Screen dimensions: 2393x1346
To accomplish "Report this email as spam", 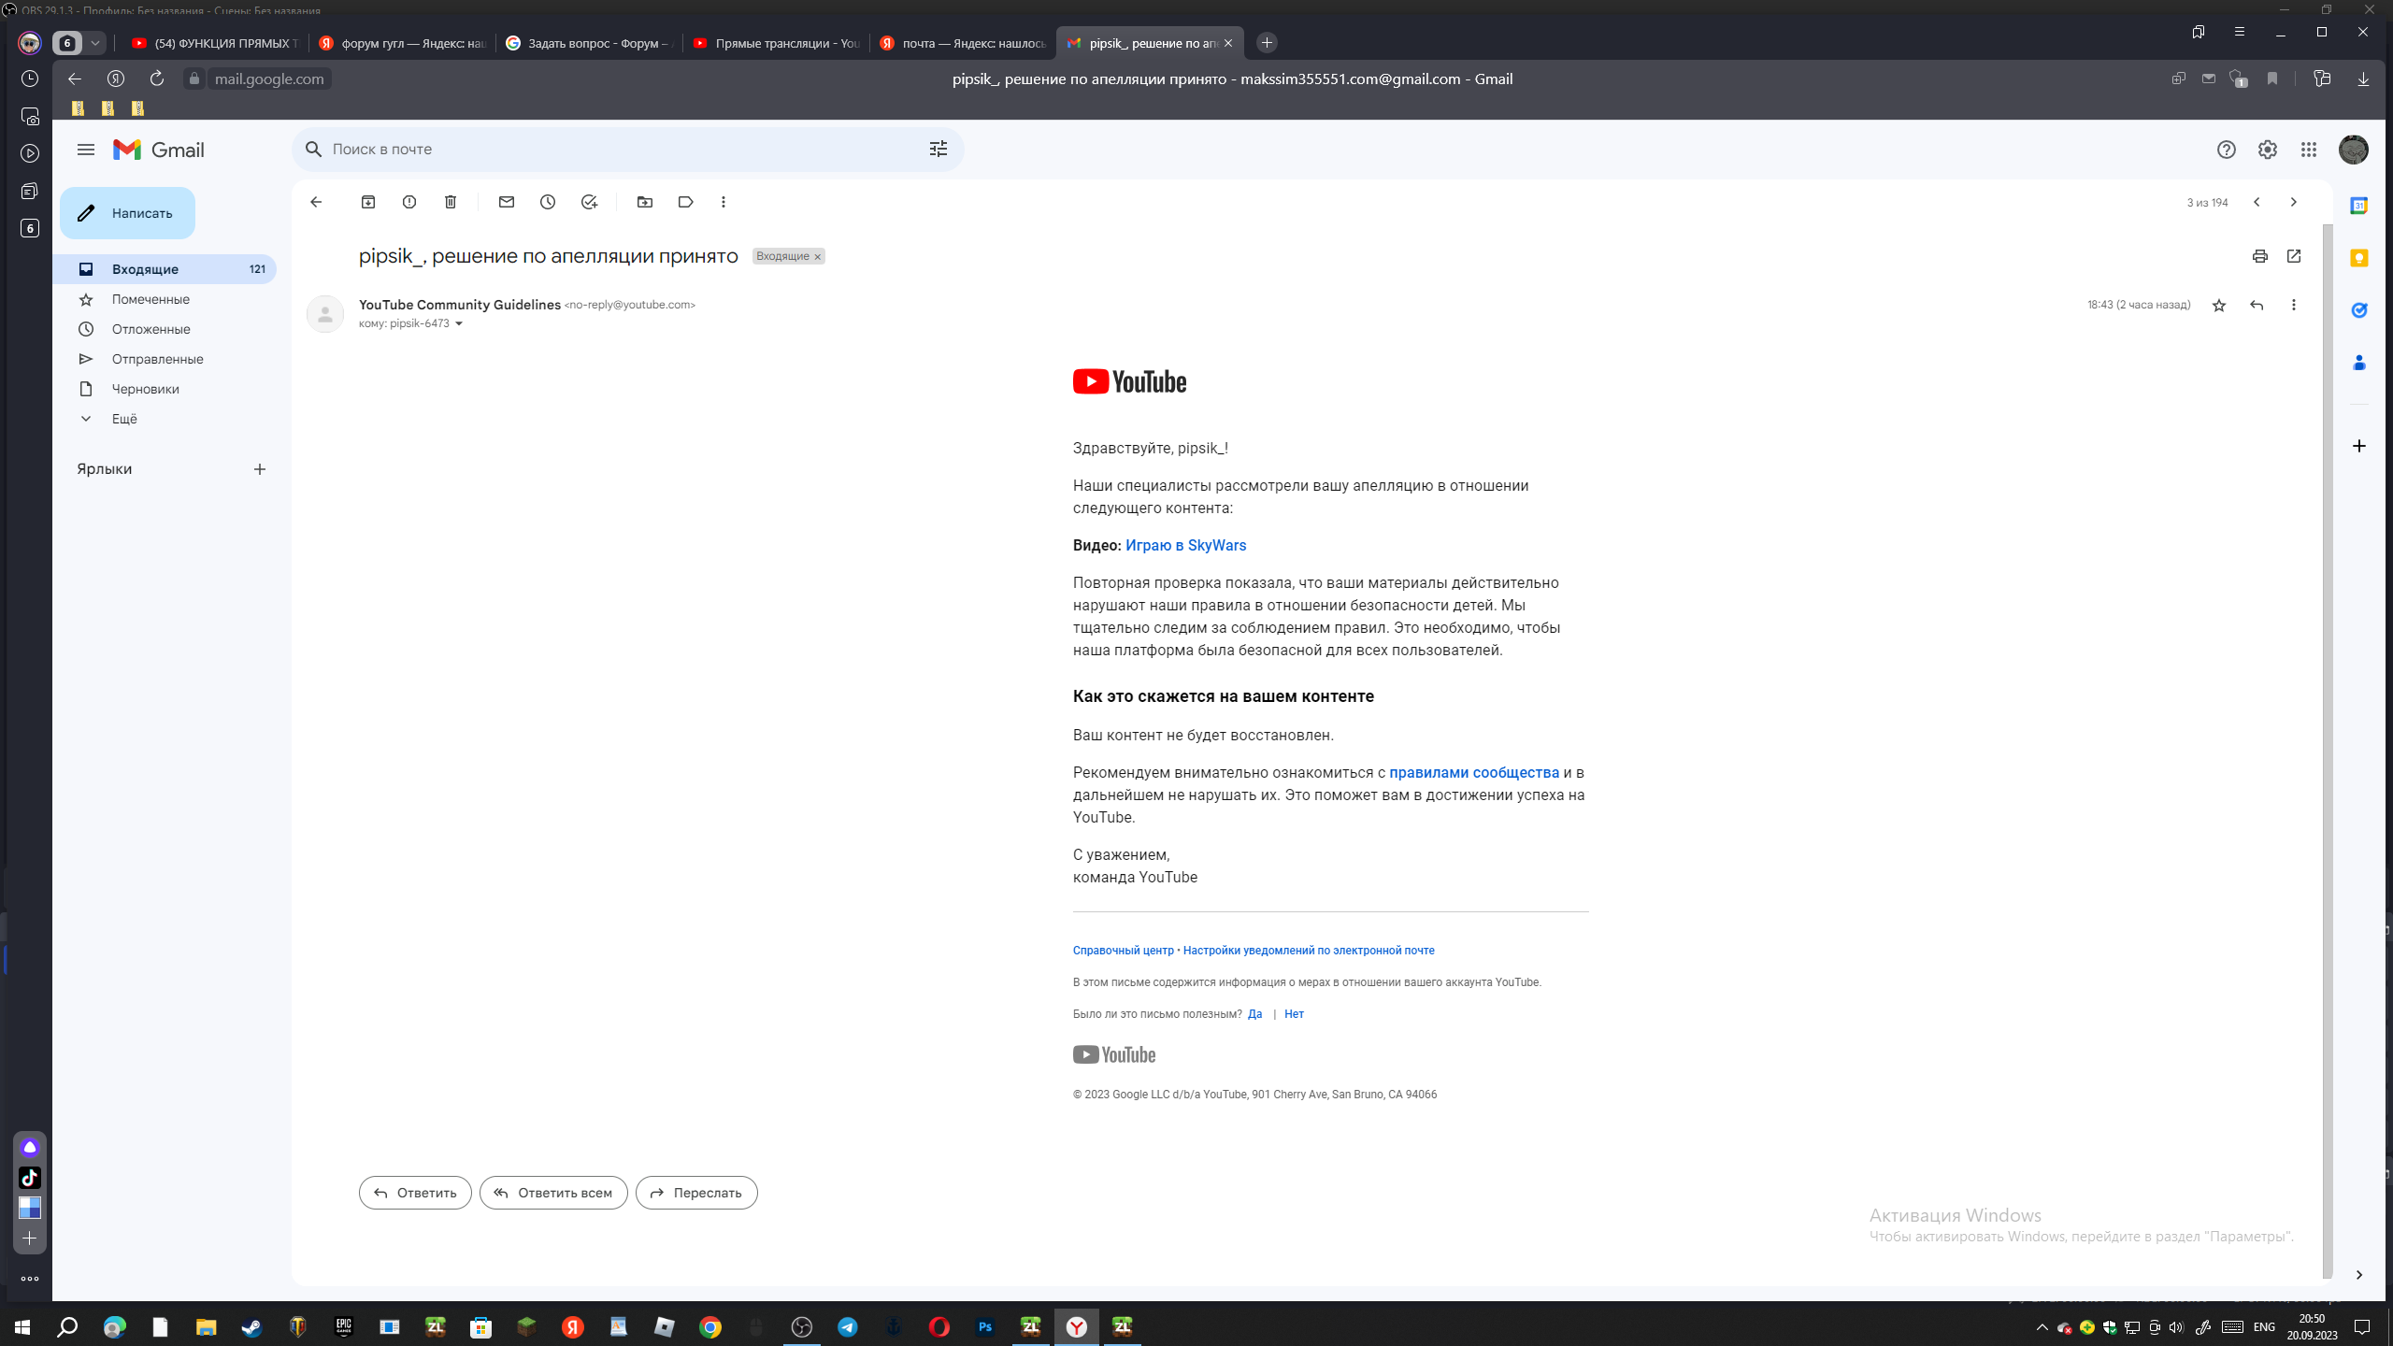I will pyautogui.click(x=409, y=202).
